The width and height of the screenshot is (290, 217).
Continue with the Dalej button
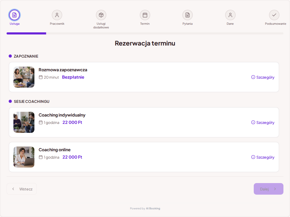click(268, 189)
